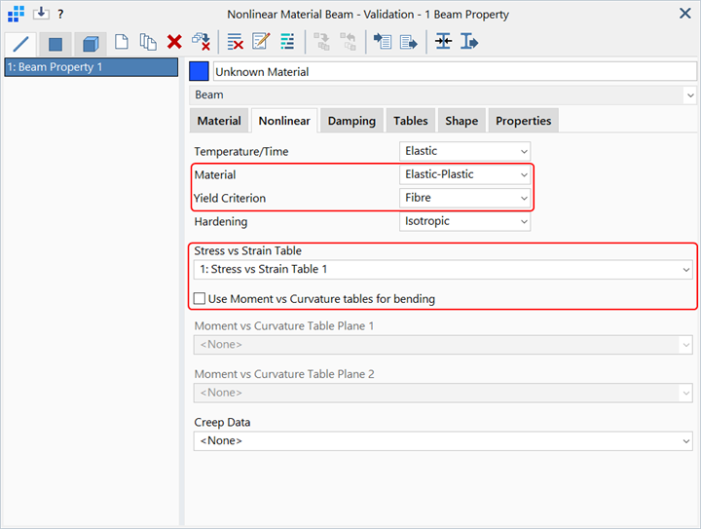Open the Yield Criterion Fibre dropdown
The image size is (701, 529).
click(x=465, y=198)
